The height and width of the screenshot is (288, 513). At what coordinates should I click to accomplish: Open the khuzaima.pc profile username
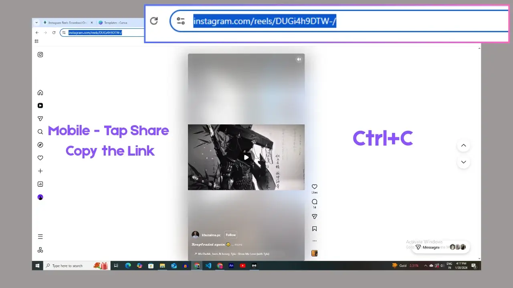[211, 235]
